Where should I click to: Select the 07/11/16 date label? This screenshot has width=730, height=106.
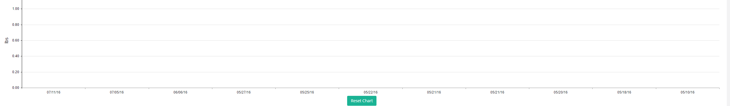coord(53,92)
